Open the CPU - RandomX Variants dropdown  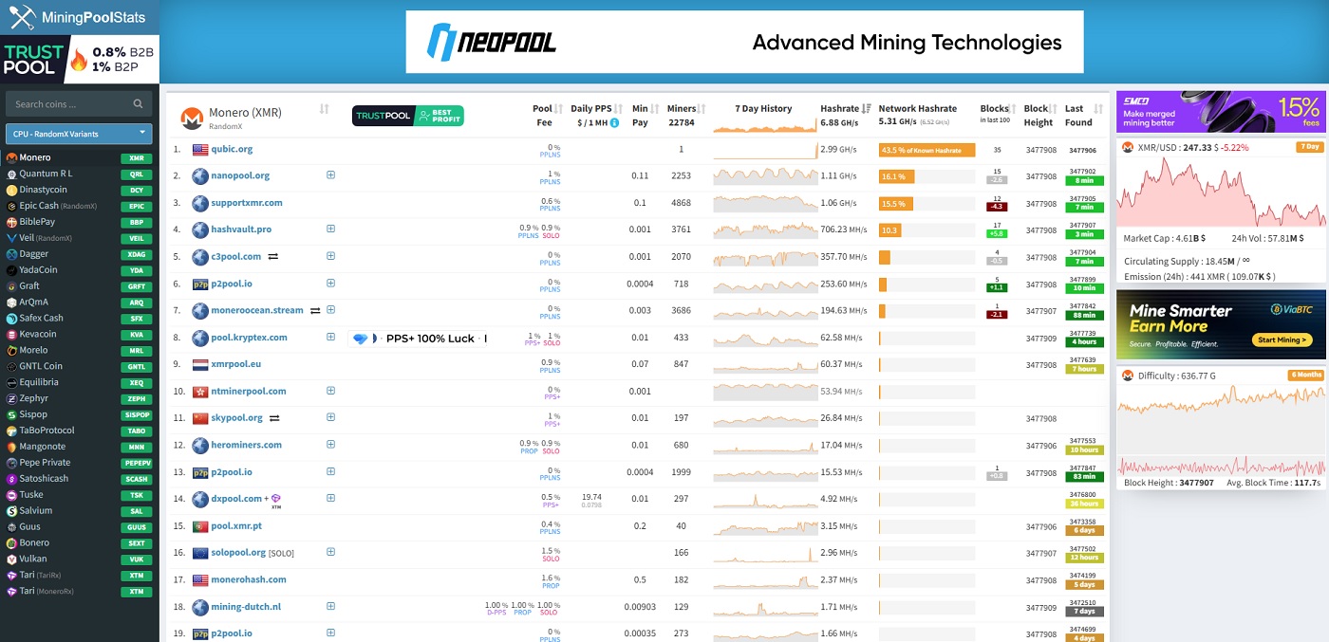79,134
